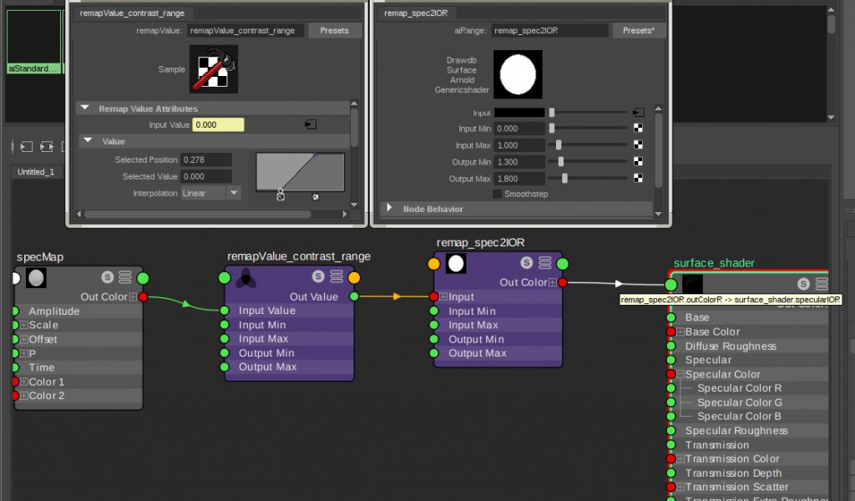This screenshot has width=855, height=501.
Task: Expand the Node Behavior section
Action: pyautogui.click(x=389, y=208)
